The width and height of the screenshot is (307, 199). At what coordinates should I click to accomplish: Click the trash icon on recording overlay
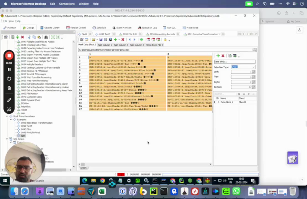9,88
